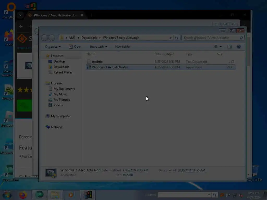This screenshot has width=267, height=200.
Task: Open Desktop under Favorites
Action: tap(59, 61)
